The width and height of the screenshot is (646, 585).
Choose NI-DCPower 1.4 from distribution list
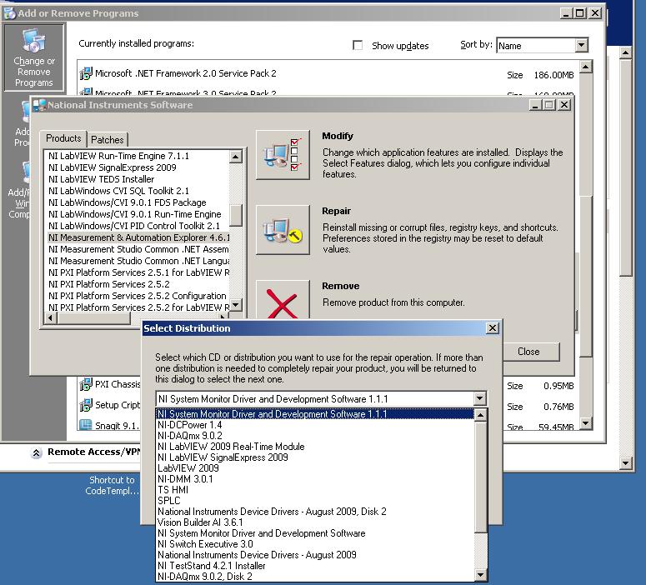point(315,425)
